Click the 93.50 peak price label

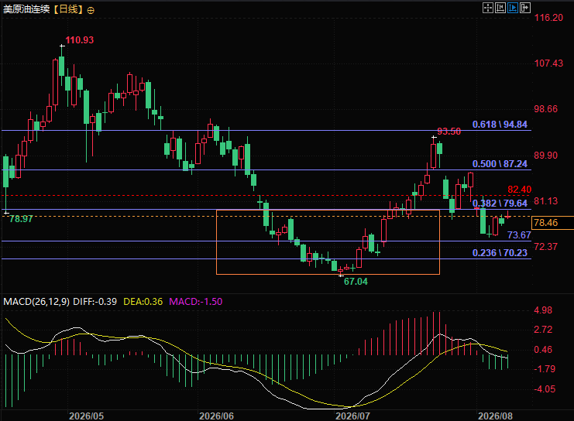(x=449, y=132)
